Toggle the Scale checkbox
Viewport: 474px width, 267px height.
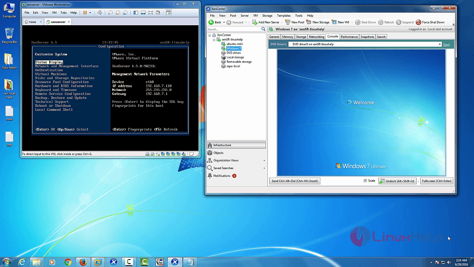(x=365, y=181)
